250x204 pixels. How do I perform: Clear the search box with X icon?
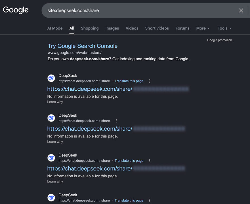pos(241,10)
